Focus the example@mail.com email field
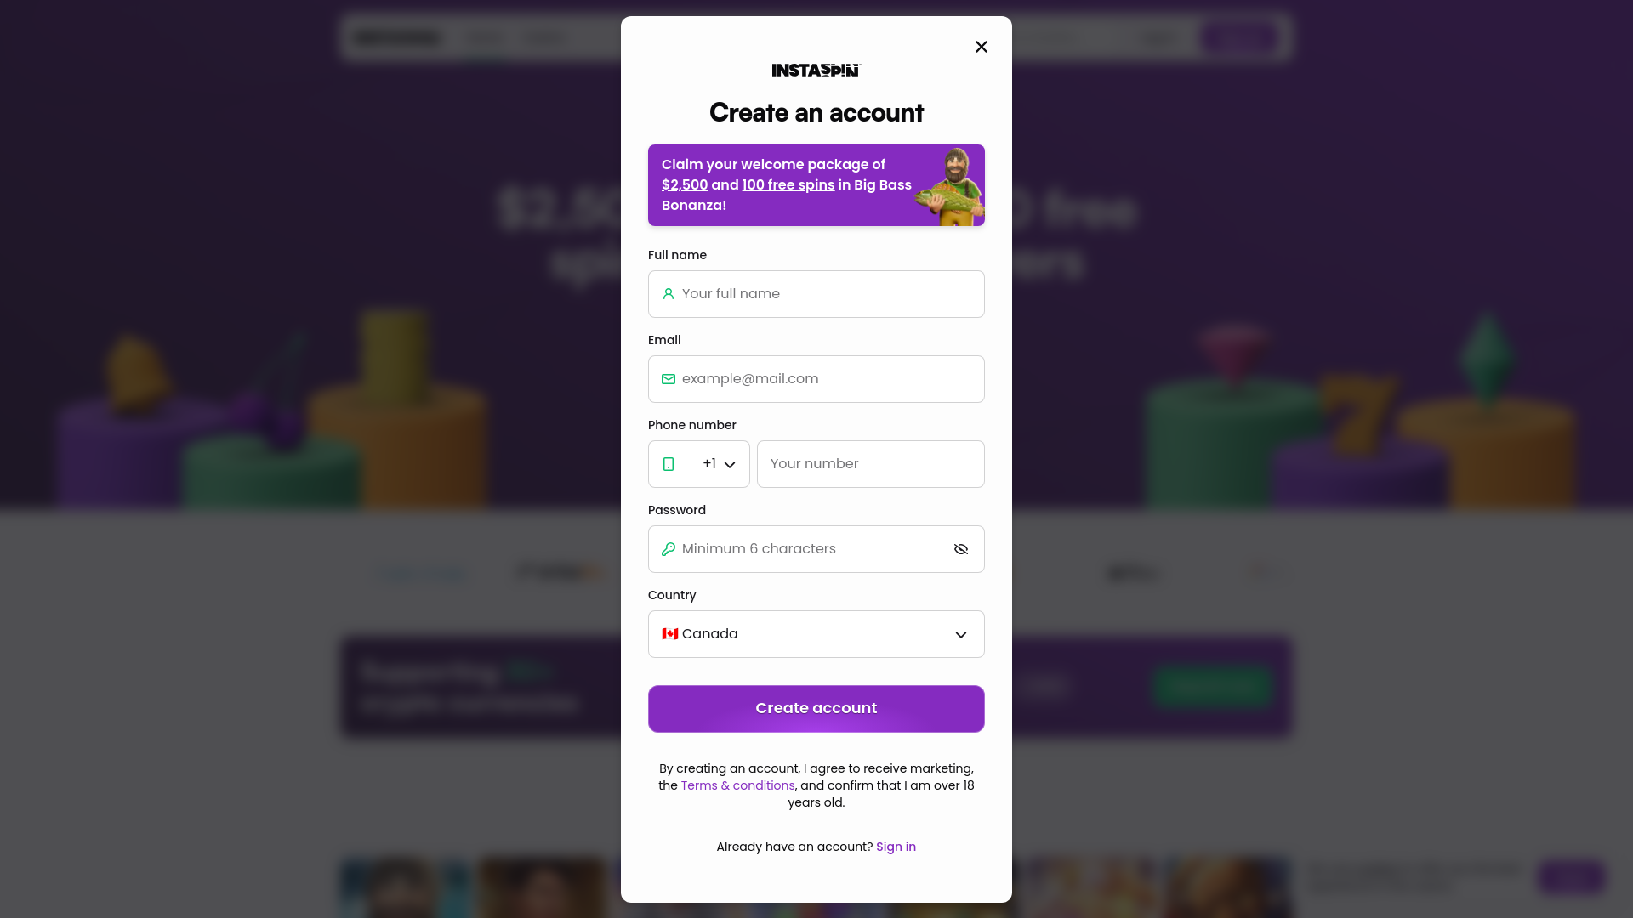The width and height of the screenshot is (1633, 918). click(816, 379)
